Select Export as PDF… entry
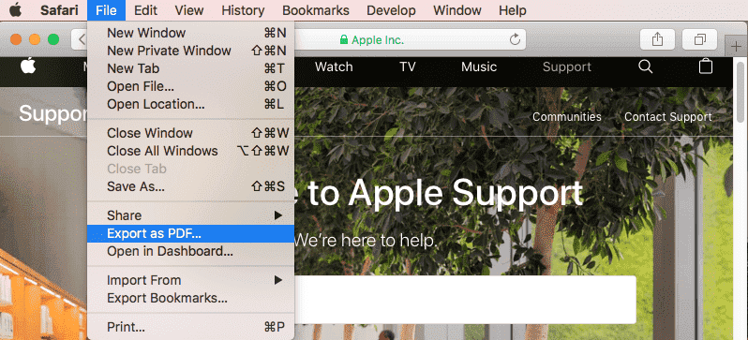The width and height of the screenshot is (748, 340). pos(190,233)
